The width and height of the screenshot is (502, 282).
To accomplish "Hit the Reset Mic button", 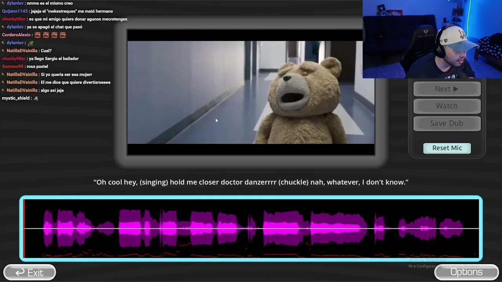I will click(447, 148).
